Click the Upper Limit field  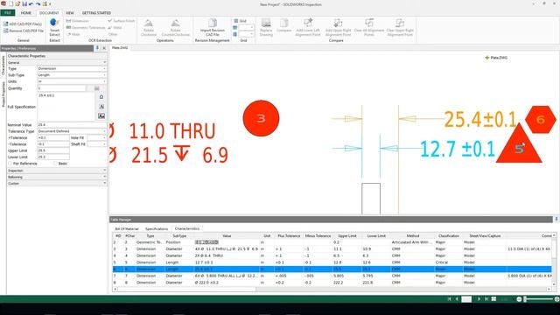pos(53,150)
